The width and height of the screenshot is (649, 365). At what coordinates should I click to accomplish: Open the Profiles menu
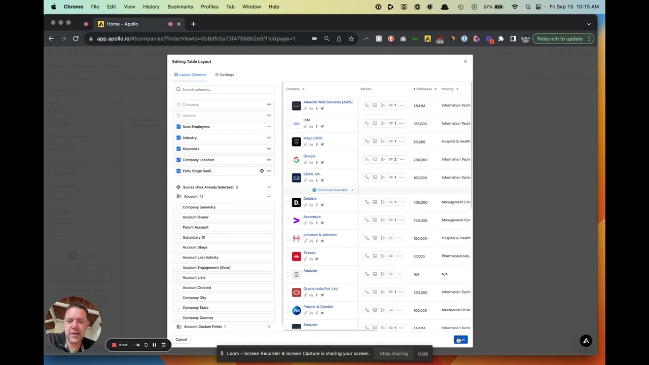[x=209, y=7]
